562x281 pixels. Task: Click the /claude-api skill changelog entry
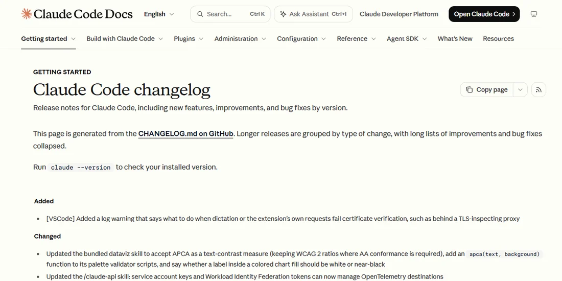245,277
